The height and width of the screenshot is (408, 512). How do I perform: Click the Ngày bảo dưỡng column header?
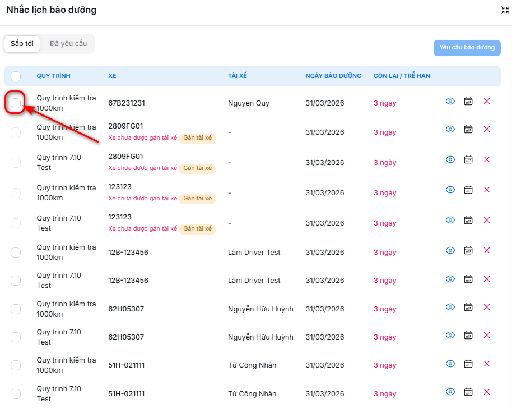[x=333, y=76]
